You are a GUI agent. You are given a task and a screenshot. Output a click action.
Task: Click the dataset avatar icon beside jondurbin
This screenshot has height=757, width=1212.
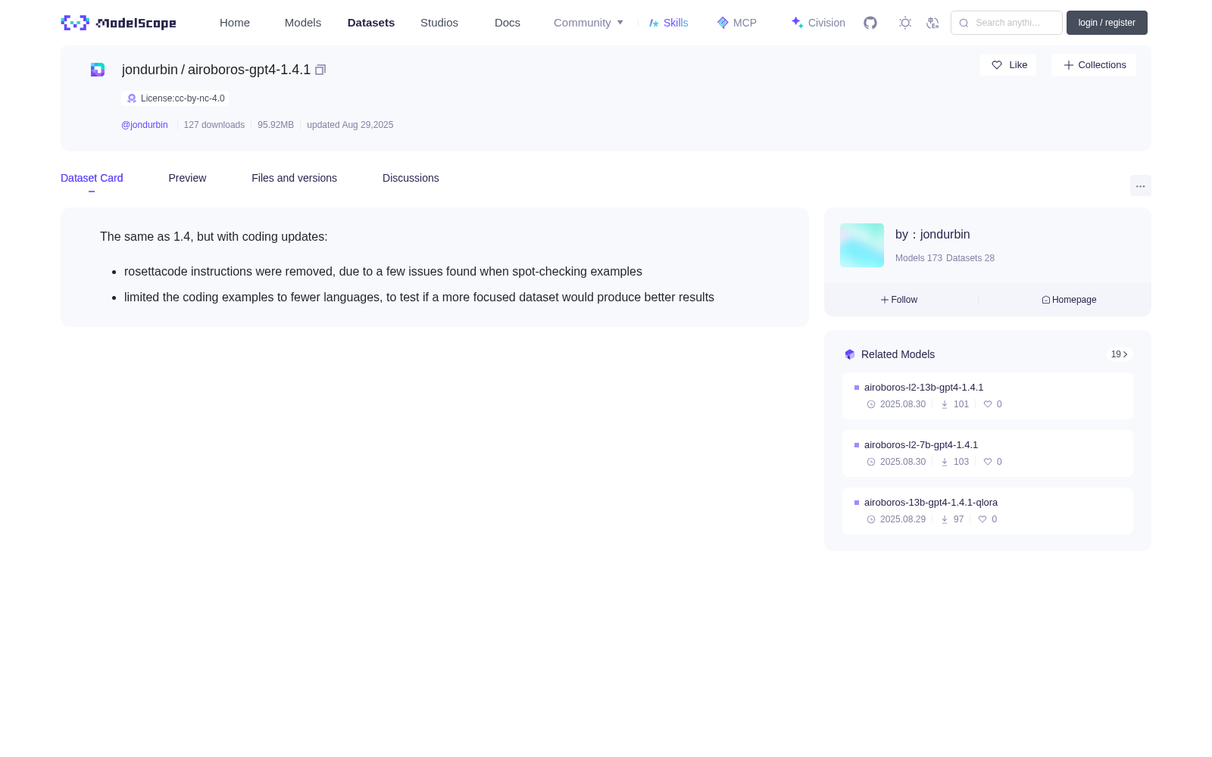click(x=98, y=70)
